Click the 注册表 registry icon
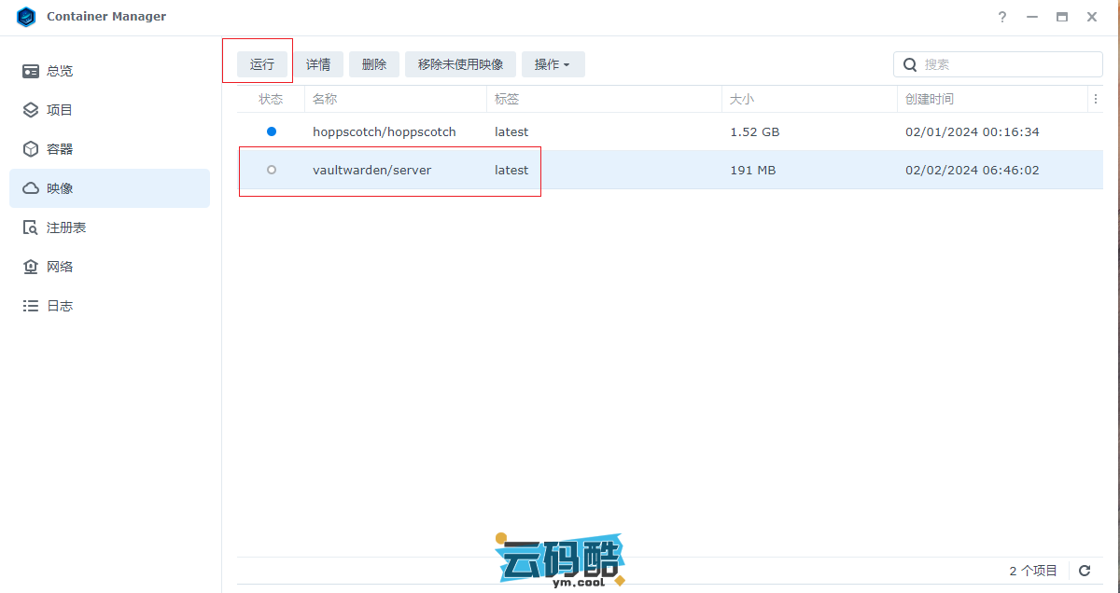 coord(31,228)
